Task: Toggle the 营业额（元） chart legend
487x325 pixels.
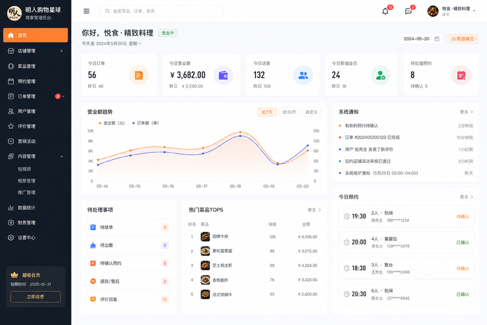Action: click(112, 123)
